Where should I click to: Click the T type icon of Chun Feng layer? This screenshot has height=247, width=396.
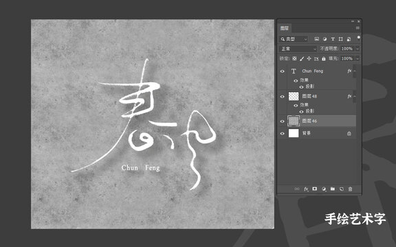[294, 71]
